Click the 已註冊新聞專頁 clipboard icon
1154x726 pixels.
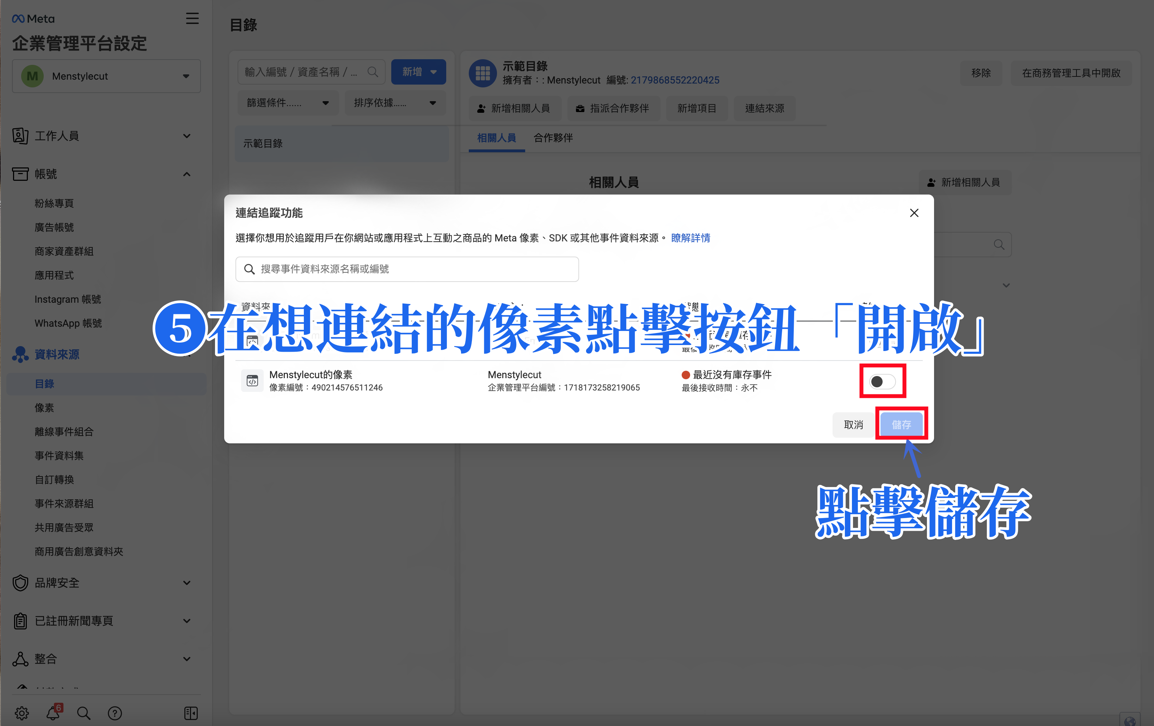pos(20,621)
